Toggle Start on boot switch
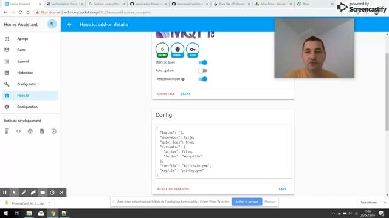The width and height of the screenshot is (389, 218). 202,62
